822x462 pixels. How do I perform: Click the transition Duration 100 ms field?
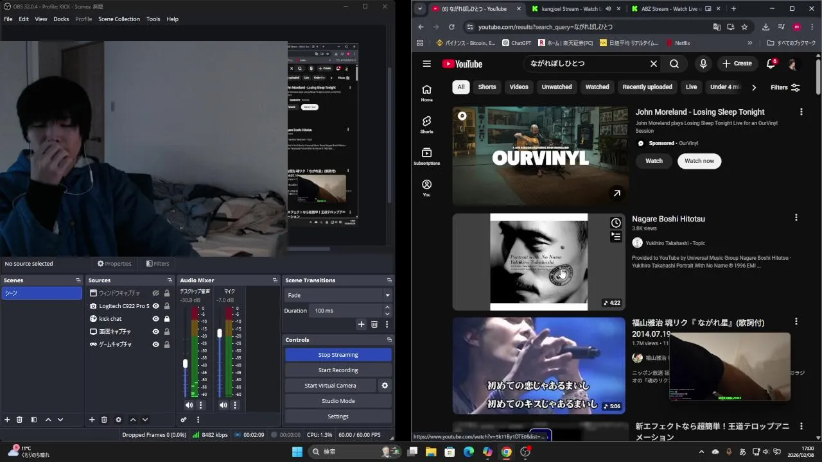(x=347, y=311)
